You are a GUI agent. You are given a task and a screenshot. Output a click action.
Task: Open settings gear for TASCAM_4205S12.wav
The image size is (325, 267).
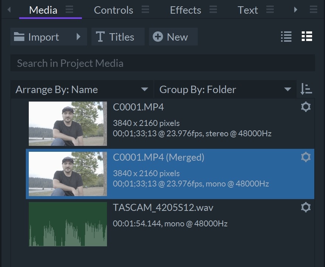coord(306,208)
